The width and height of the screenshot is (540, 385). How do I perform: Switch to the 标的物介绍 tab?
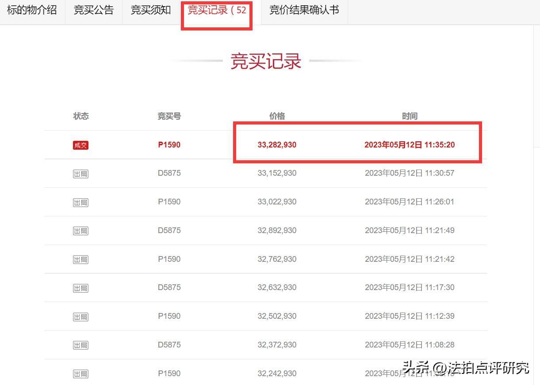point(31,11)
